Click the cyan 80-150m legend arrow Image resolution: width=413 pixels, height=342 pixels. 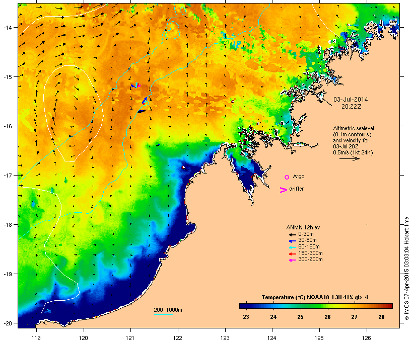click(x=292, y=247)
